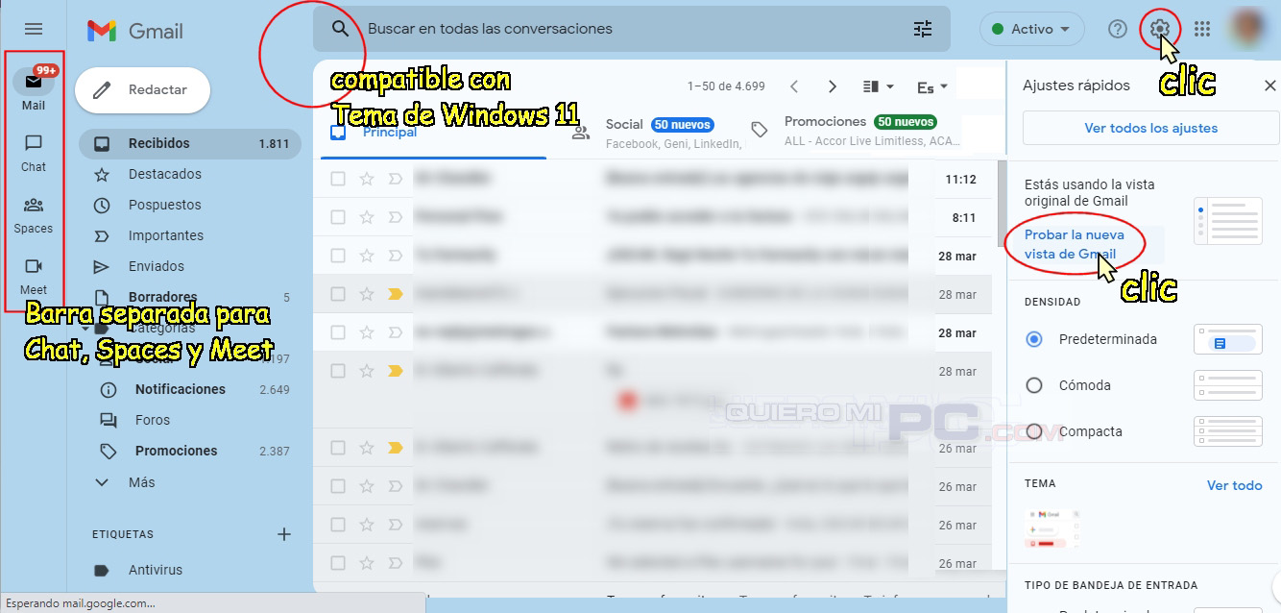1281x613 pixels.
Task: Toggle yellow importance marker on the first yellow-marked 28 mar email
Action: (395, 294)
